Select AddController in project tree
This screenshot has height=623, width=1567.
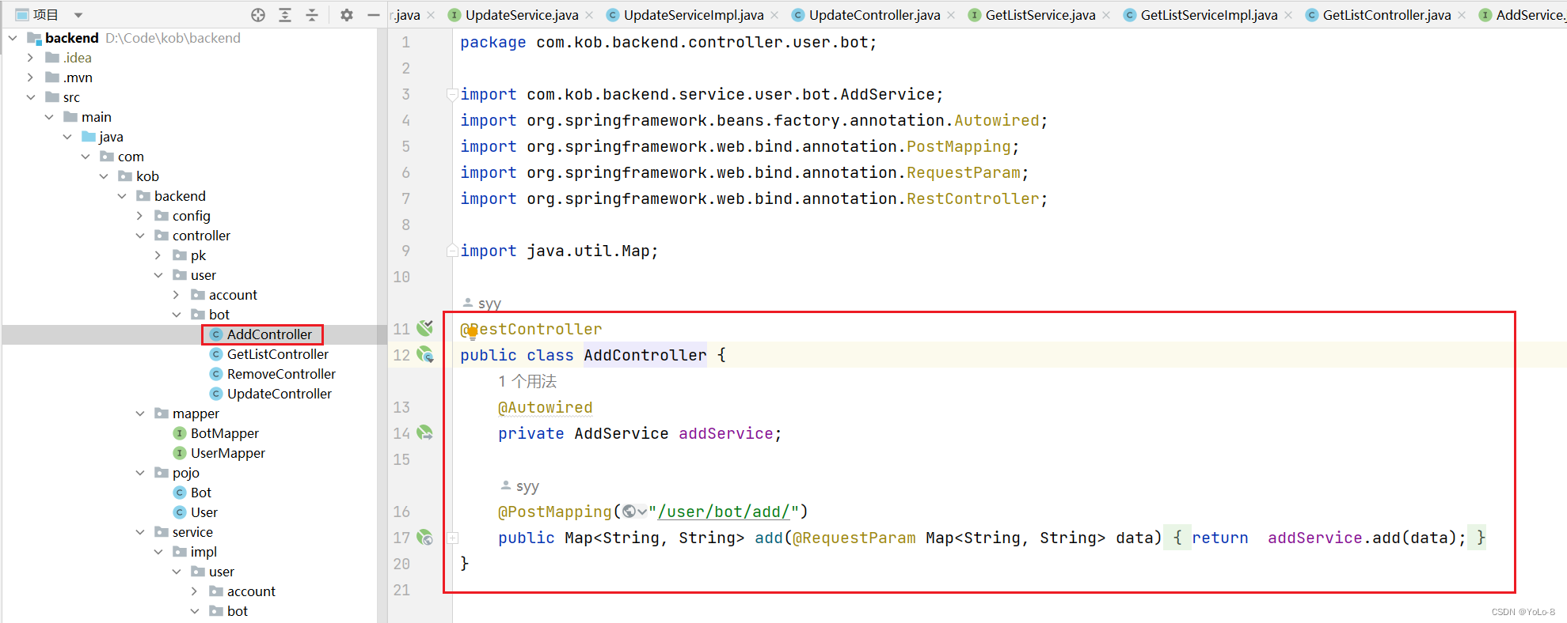point(269,334)
